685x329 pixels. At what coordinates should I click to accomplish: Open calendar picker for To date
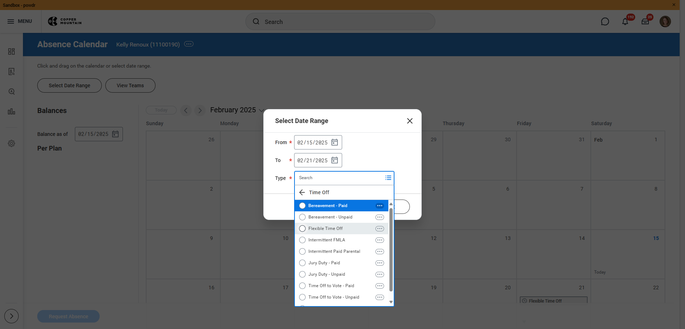coord(335,160)
